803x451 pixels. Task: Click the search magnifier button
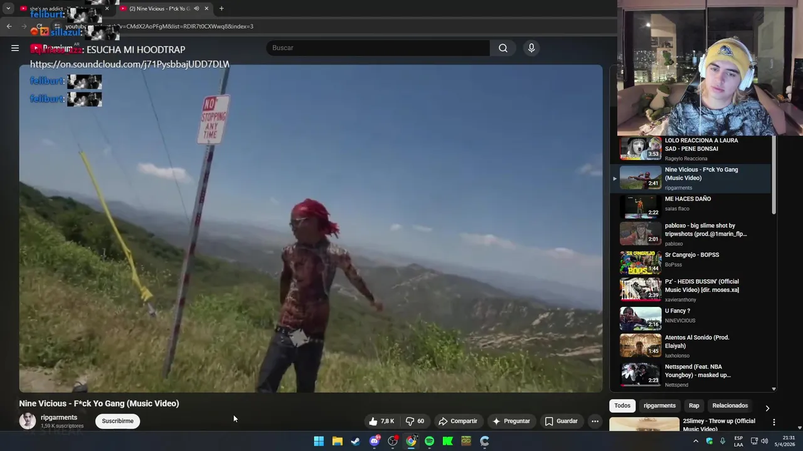pos(503,48)
